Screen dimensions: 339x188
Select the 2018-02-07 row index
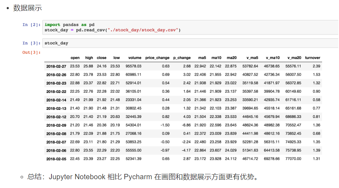pos(56,142)
